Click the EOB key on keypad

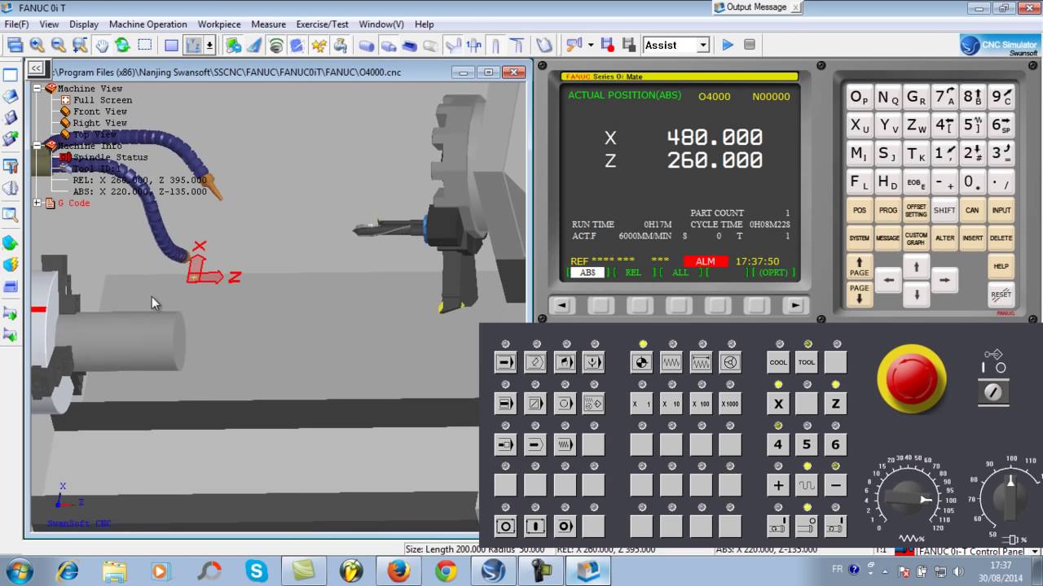coord(916,182)
